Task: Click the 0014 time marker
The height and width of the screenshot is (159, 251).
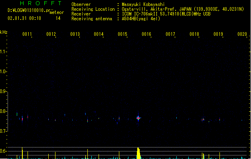Action: point(99,34)
